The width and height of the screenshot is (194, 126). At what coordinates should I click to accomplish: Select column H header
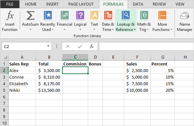[x=184, y=57]
